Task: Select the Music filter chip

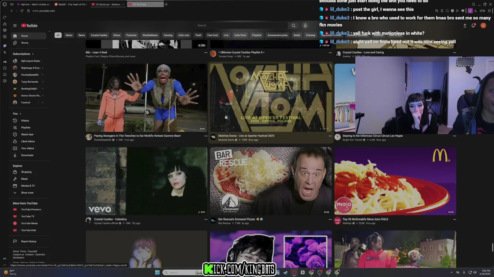Action: pos(69,35)
